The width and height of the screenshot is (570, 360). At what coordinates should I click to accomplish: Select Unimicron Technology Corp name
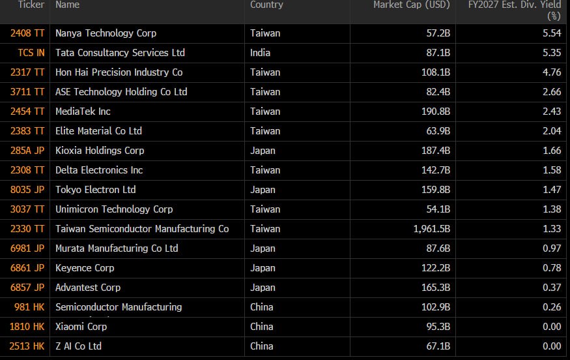(114, 209)
